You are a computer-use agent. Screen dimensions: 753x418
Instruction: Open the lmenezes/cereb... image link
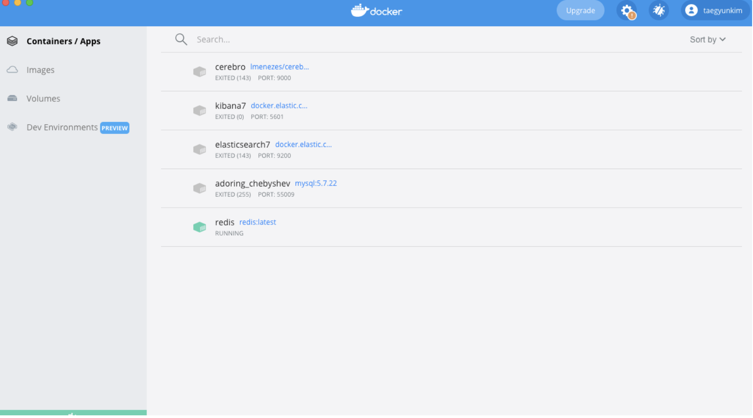coord(280,67)
